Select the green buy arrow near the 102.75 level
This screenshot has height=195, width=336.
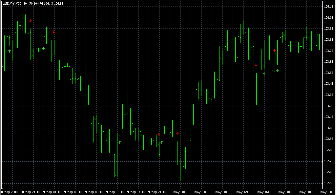tap(188, 157)
